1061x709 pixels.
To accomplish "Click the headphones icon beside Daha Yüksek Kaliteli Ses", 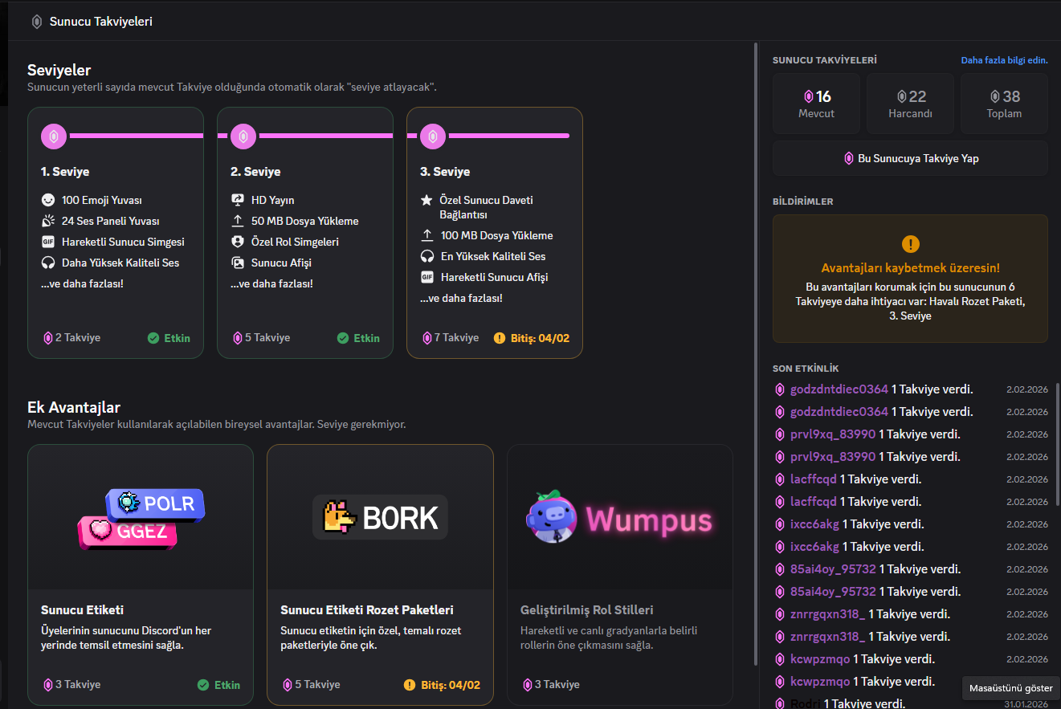I will (48, 263).
